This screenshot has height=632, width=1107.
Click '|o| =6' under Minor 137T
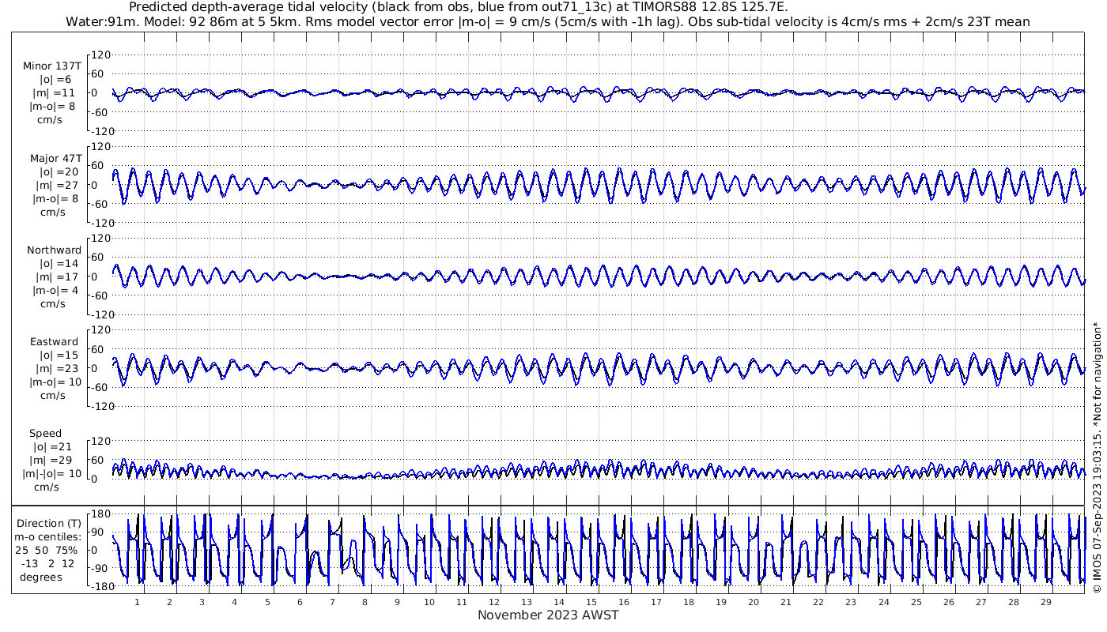[x=55, y=79]
